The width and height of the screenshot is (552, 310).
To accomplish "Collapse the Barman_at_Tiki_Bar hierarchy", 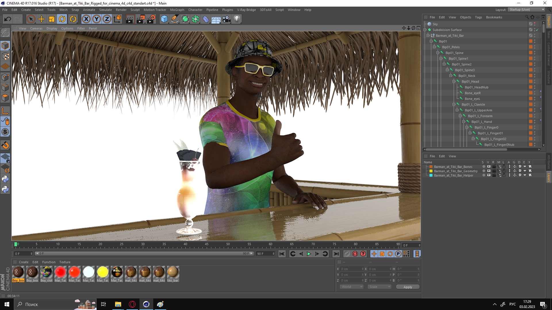I will tap(428, 35).
